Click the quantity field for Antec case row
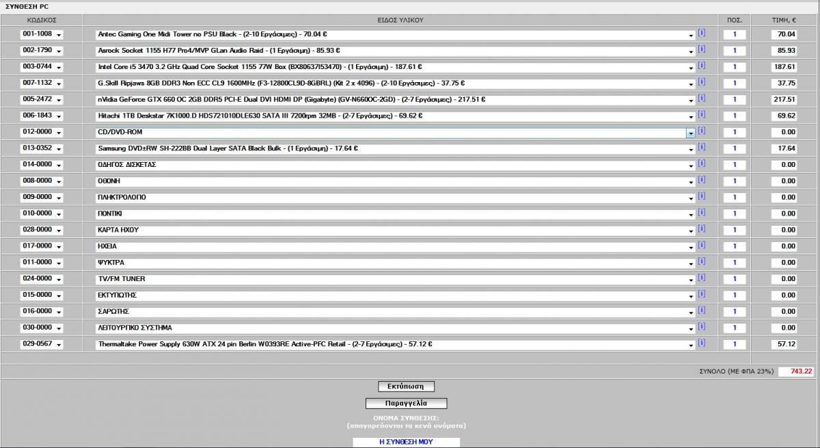This screenshot has height=448, width=820. pyautogui.click(x=735, y=34)
